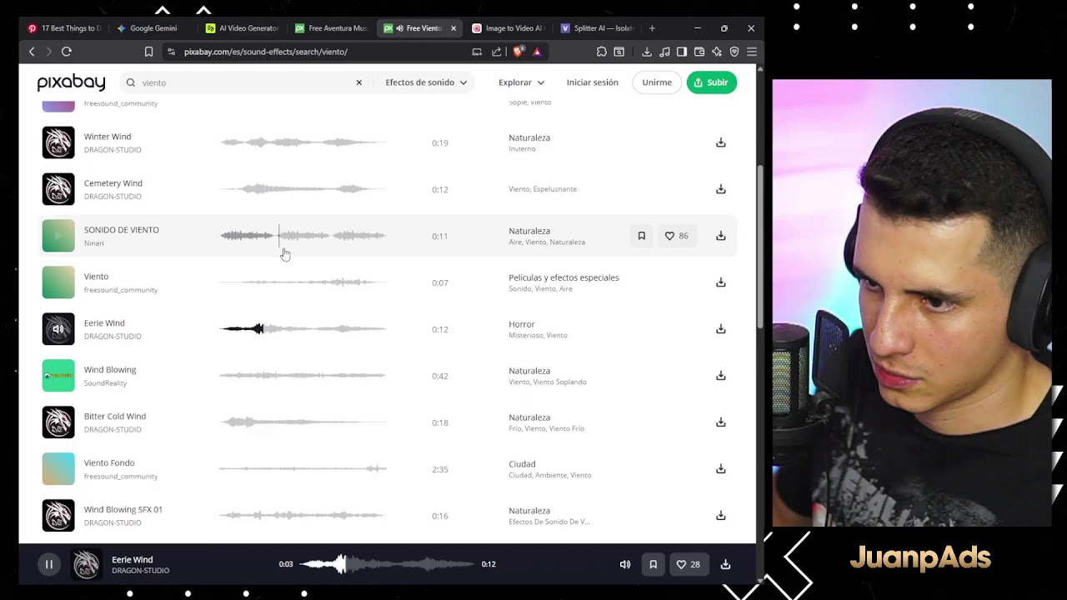
Task: Switch to the Google Gemini tab
Action: pos(154,28)
